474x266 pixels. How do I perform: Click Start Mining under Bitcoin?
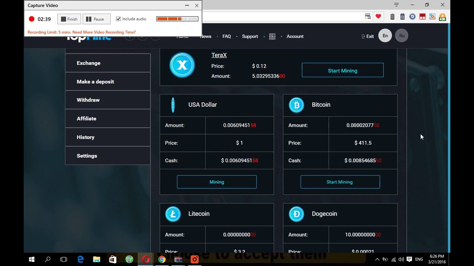pos(340,182)
